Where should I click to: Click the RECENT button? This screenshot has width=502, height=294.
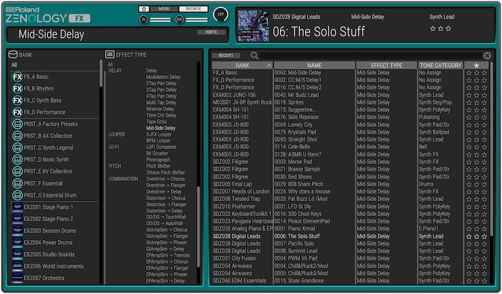[226, 55]
